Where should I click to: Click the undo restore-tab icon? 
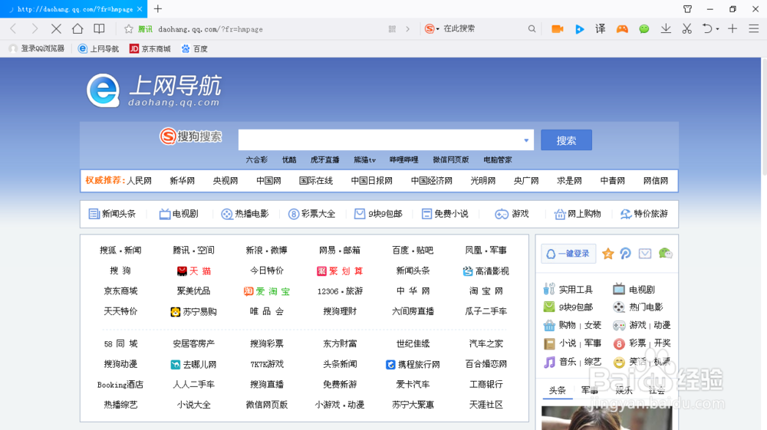click(707, 29)
